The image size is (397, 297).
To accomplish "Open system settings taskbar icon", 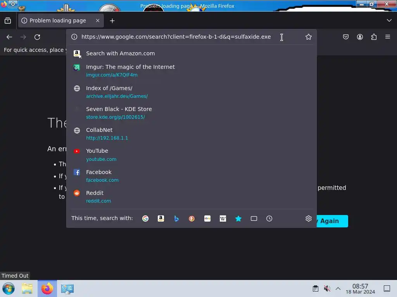I will click(67, 288).
